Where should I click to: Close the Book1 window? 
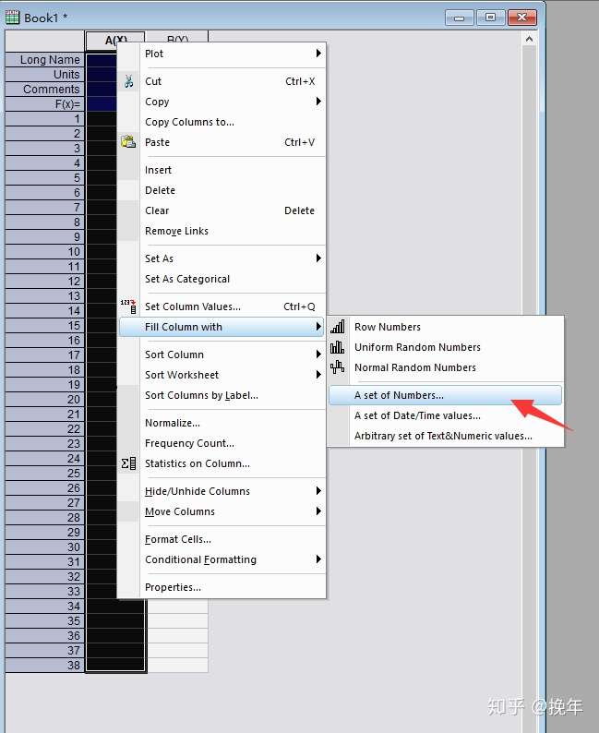click(521, 18)
